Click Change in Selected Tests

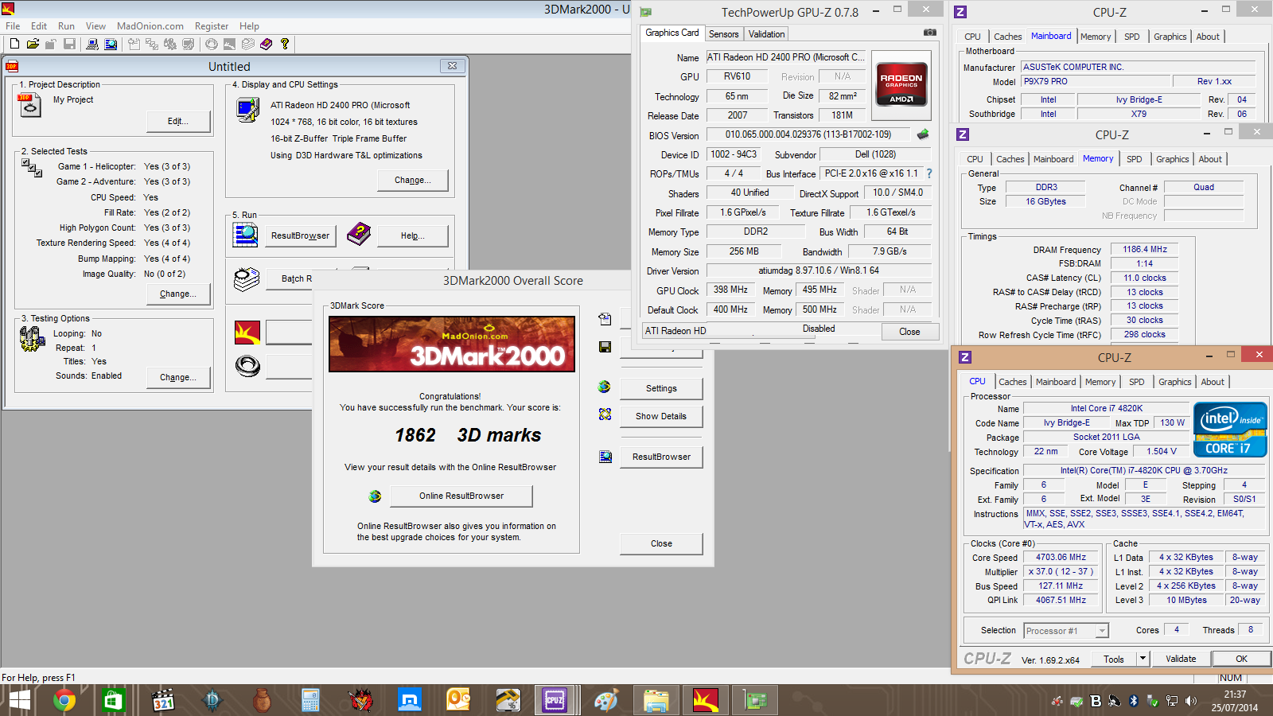[x=178, y=294]
